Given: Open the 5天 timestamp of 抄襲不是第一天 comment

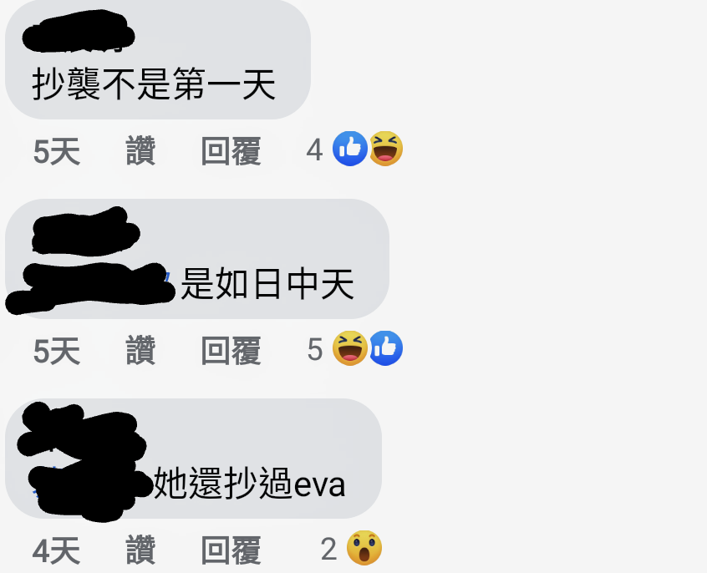Looking at the screenshot, I should (x=57, y=151).
